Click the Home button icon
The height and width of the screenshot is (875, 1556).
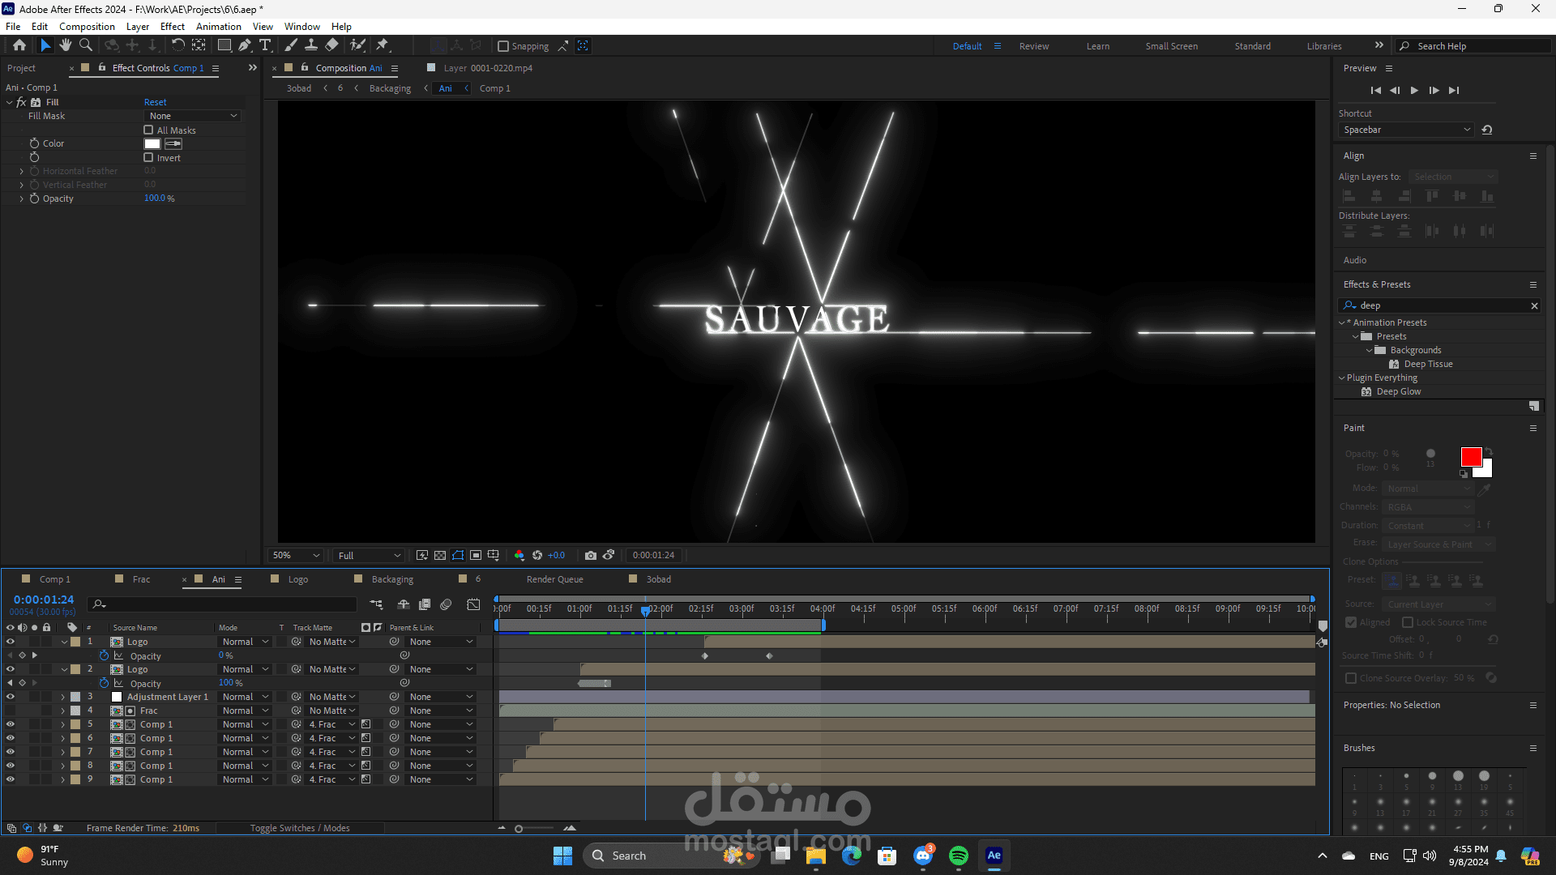click(19, 45)
